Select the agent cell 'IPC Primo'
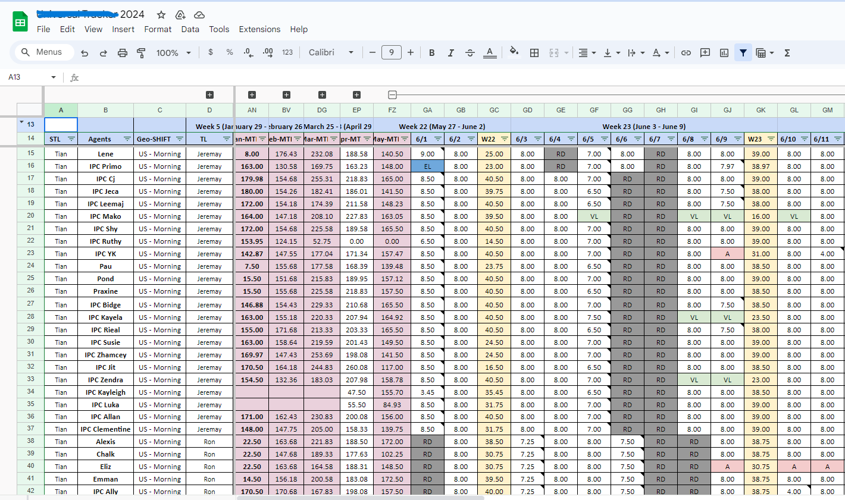The width and height of the screenshot is (845, 500). (x=105, y=166)
